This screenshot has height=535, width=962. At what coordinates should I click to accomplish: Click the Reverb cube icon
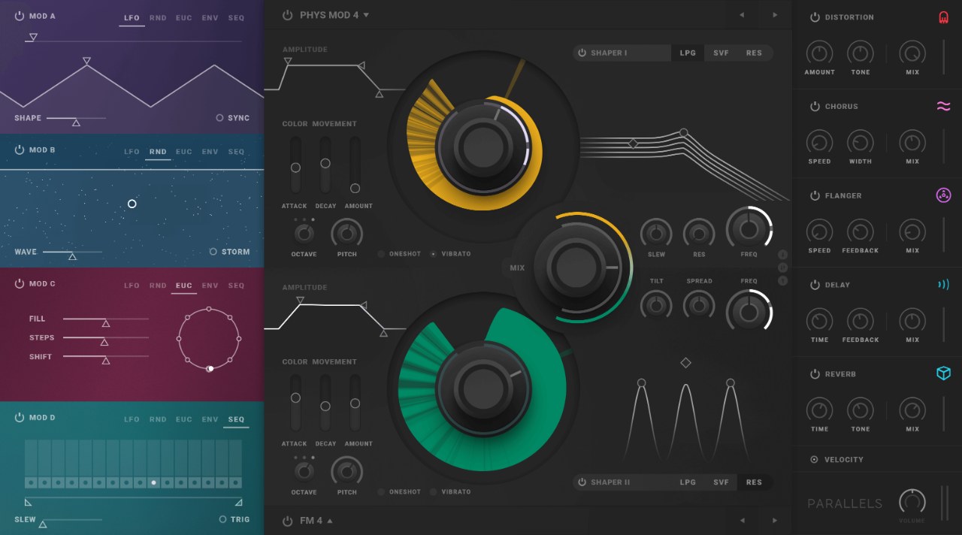pyautogui.click(x=943, y=373)
